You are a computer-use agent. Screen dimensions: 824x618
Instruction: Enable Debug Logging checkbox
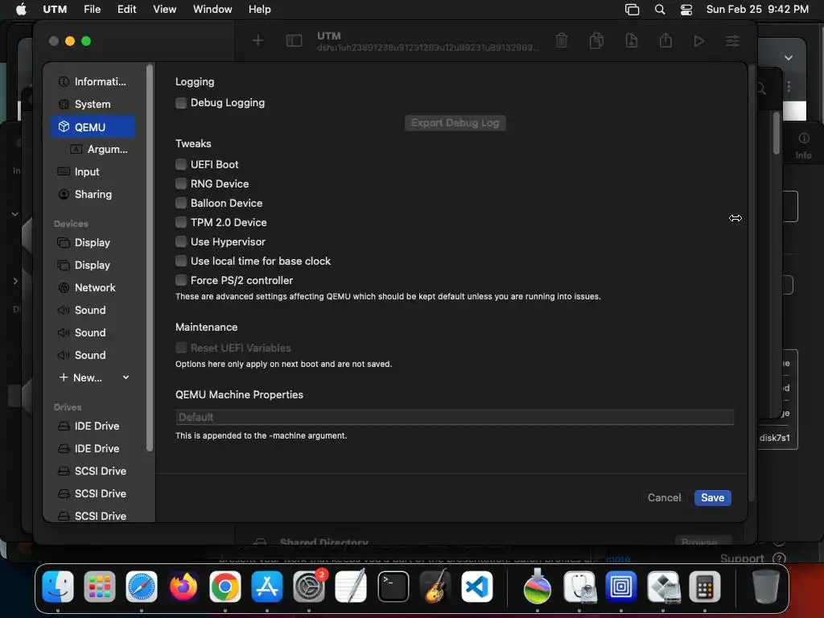click(x=181, y=103)
